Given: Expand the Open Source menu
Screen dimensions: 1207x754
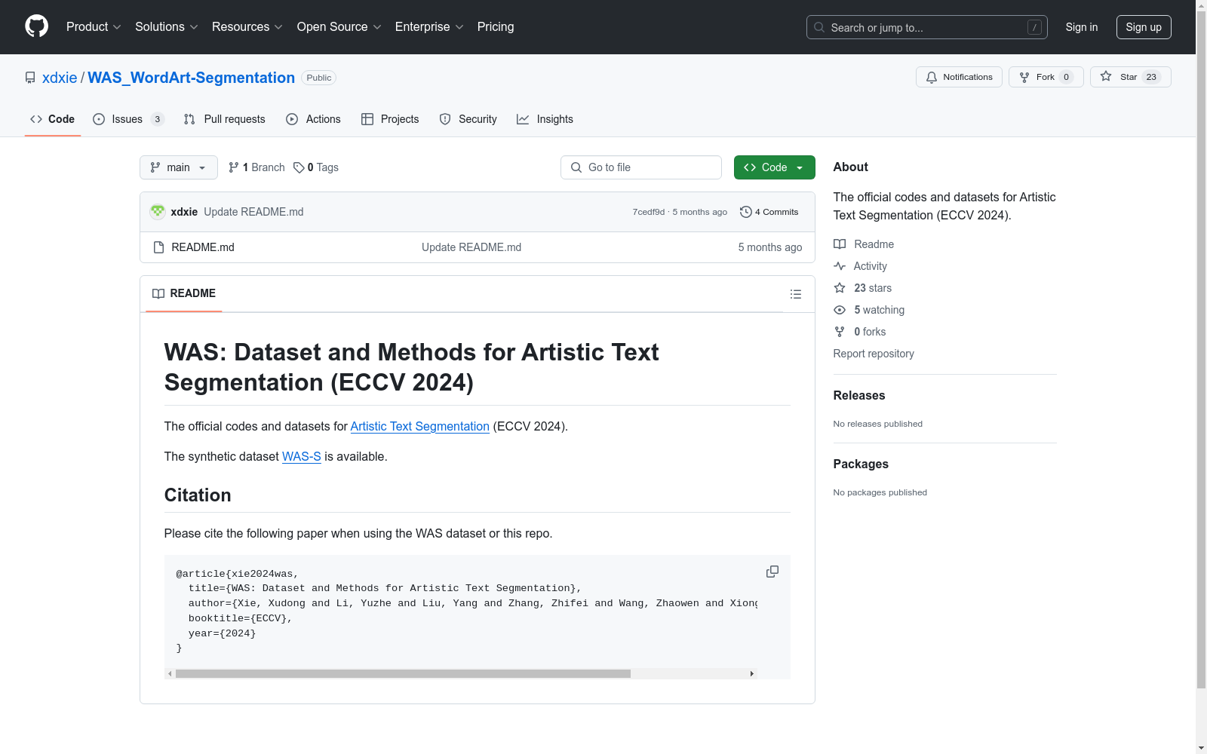Looking at the screenshot, I should pyautogui.click(x=339, y=26).
